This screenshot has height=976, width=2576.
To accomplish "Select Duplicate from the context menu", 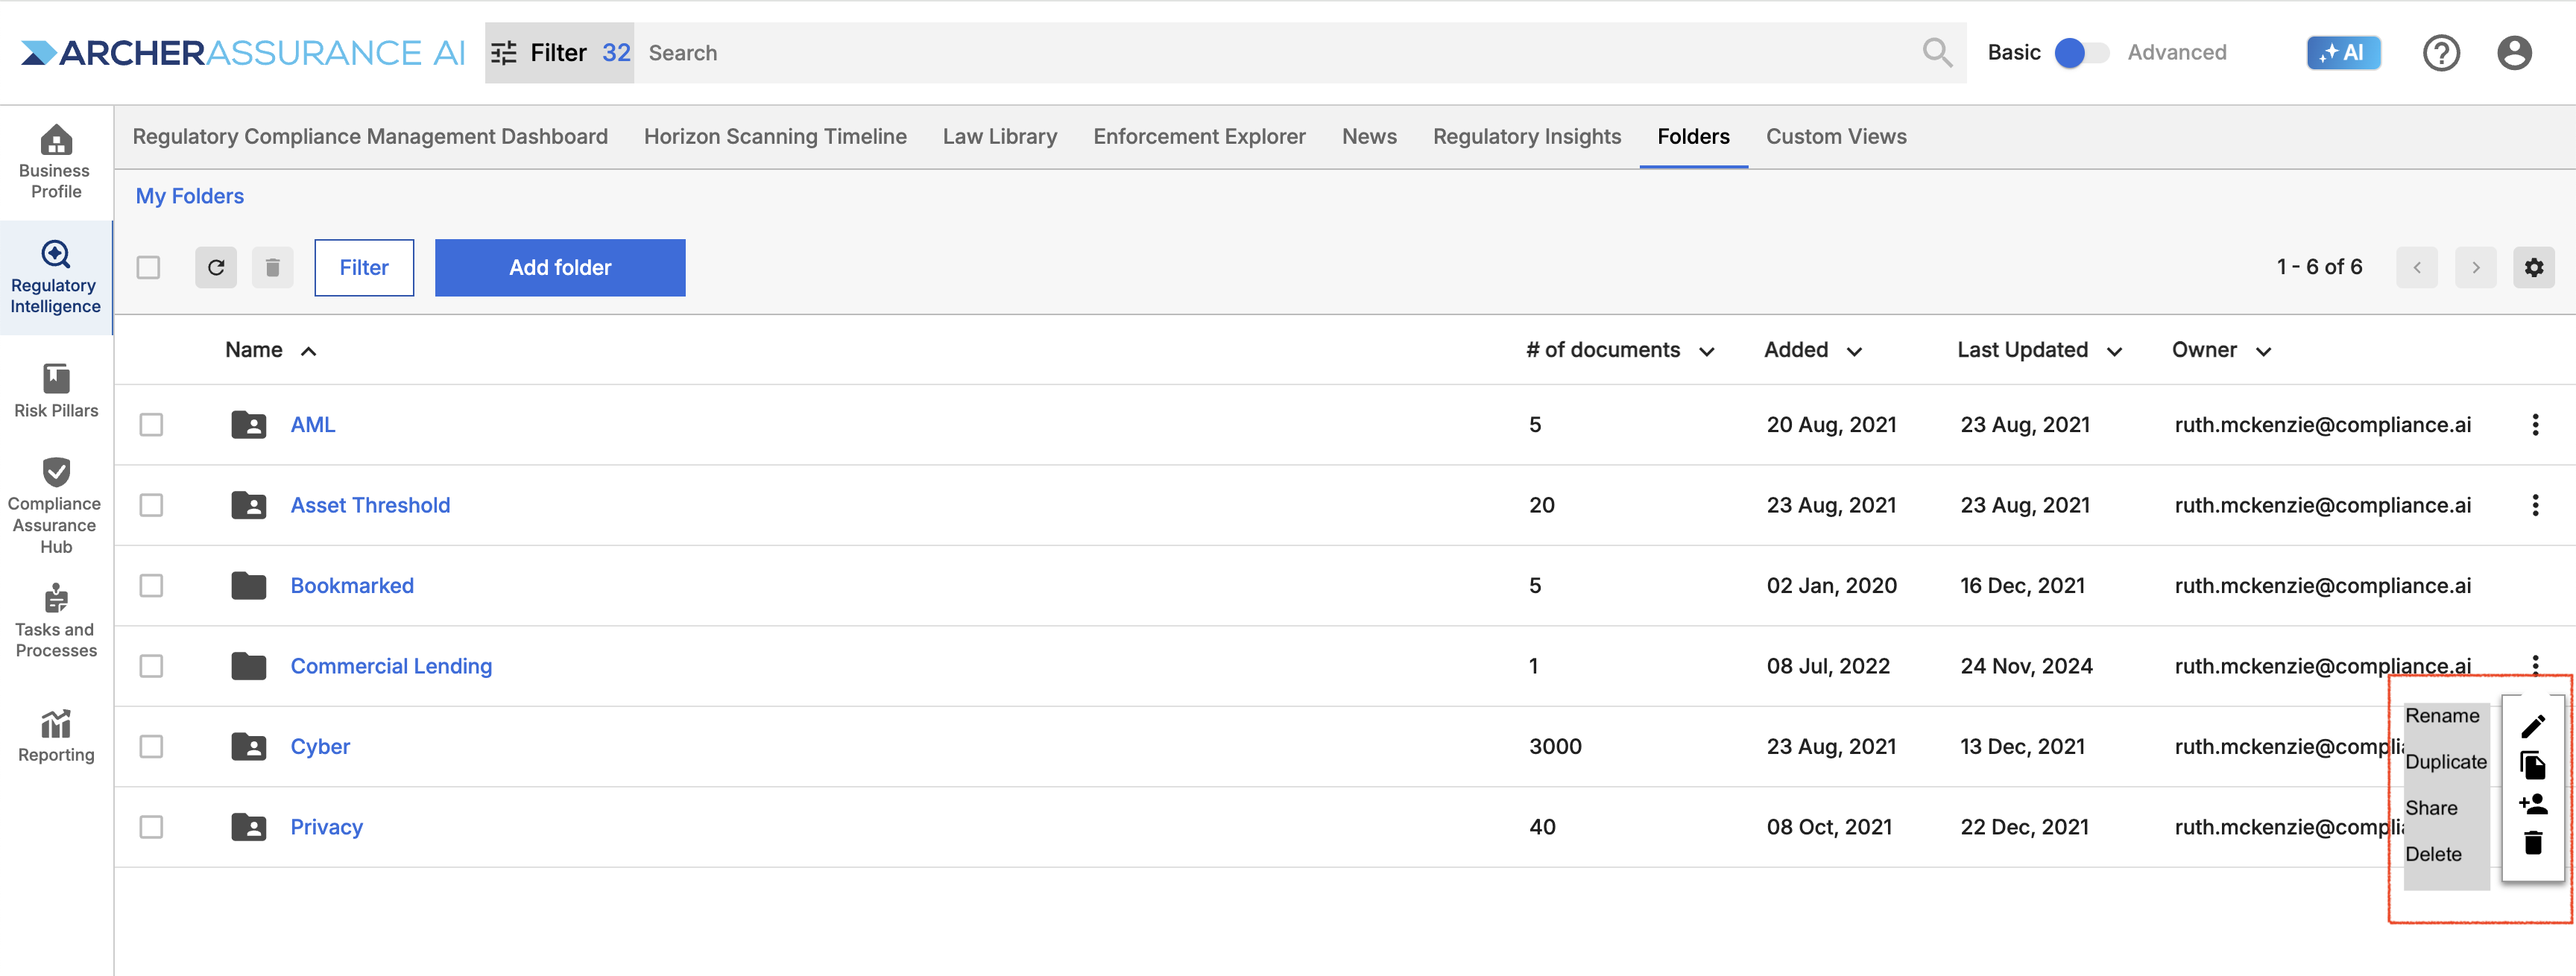I will 2445,761.
